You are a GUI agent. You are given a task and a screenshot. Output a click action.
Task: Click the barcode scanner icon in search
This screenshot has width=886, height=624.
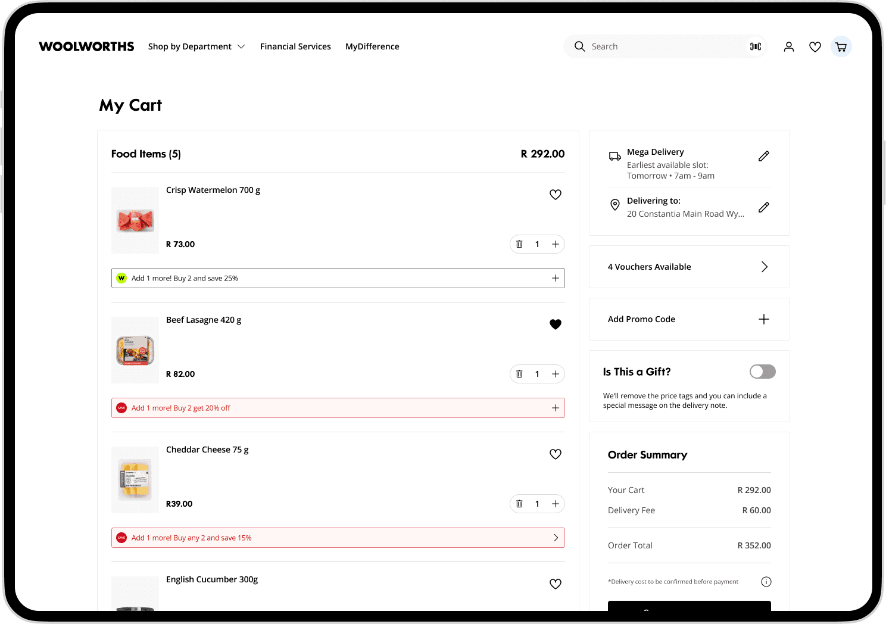(756, 46)
